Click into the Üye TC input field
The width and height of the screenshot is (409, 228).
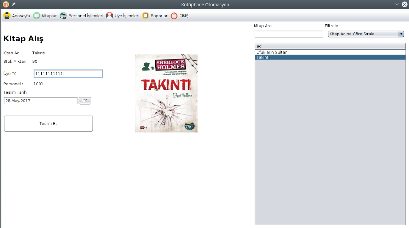point(68,74)
